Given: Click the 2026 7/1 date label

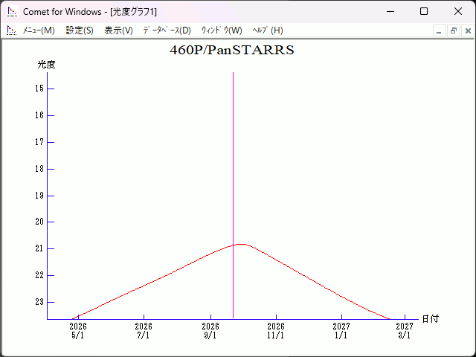Looking at the screenshot, I should click(x=144, y=331).
